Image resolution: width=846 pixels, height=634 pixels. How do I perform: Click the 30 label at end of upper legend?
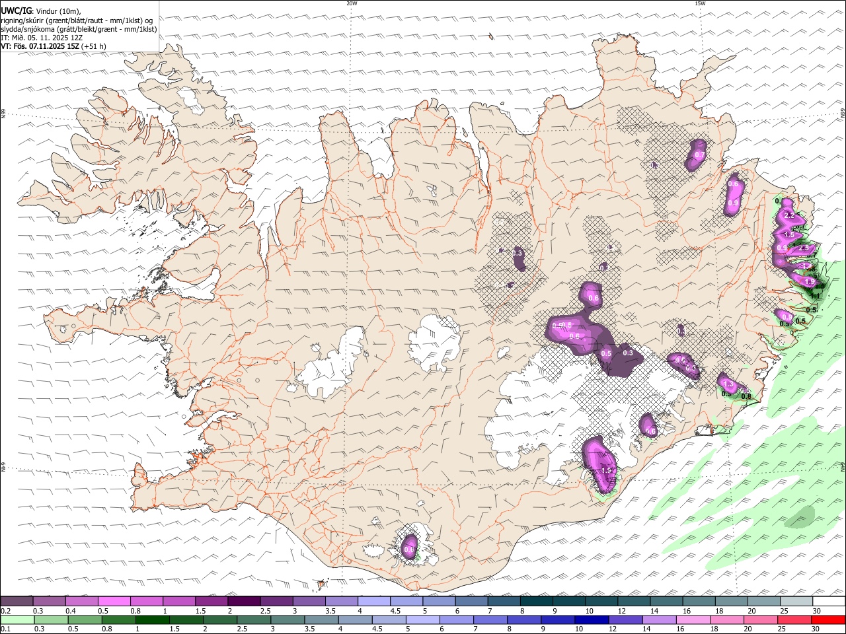[x=817, y=611]
